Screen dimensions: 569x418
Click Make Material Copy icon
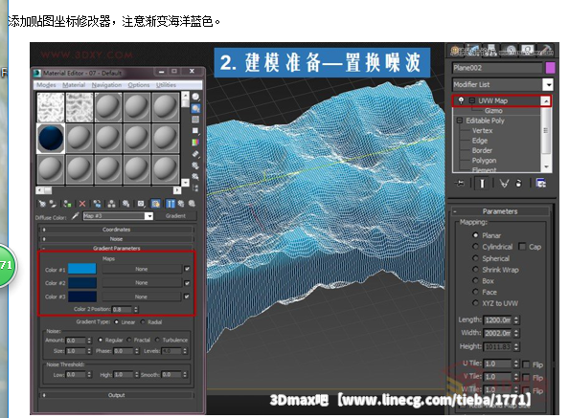(x=97, y=204)
